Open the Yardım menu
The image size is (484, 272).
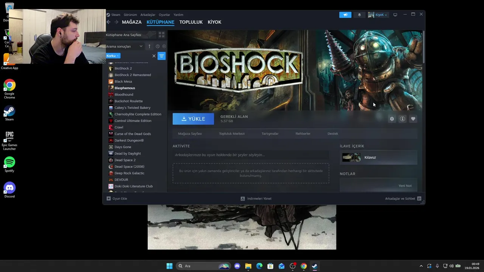178,15
